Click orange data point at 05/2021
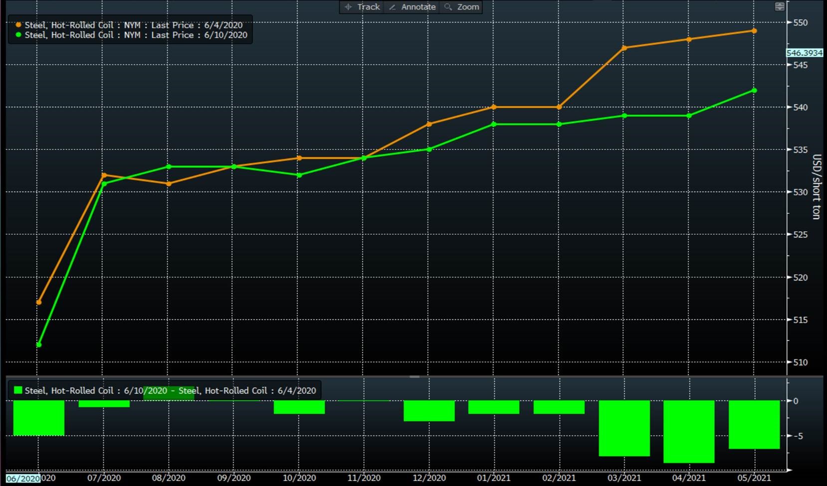827x486 pixels. pyautogui.click(x=754, y=31)
